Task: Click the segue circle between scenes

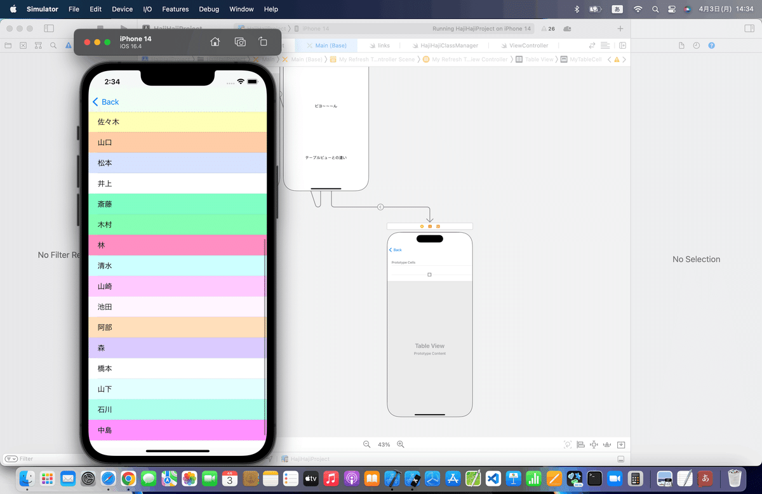Action: tap(380, 207)
